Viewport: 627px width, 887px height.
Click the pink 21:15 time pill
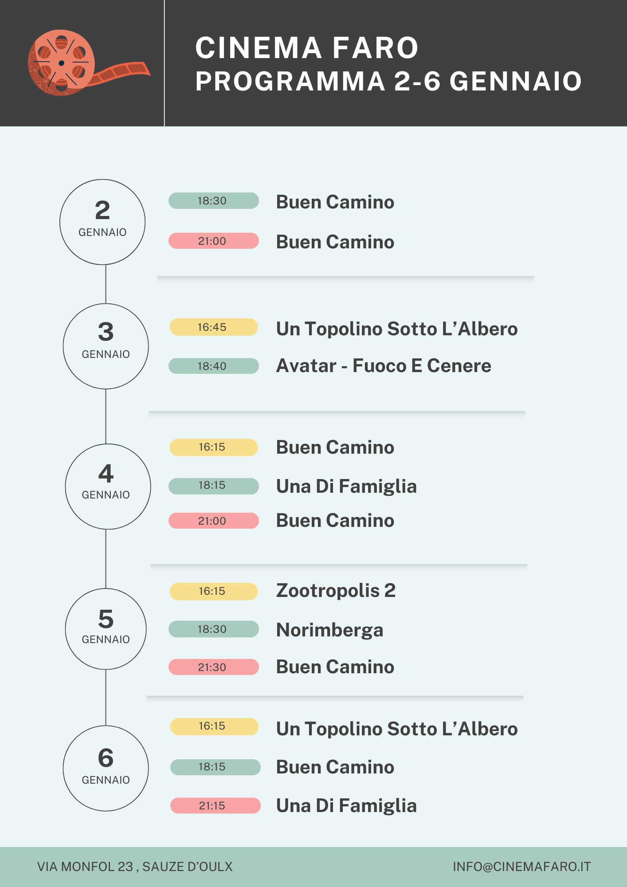point(215,805)
